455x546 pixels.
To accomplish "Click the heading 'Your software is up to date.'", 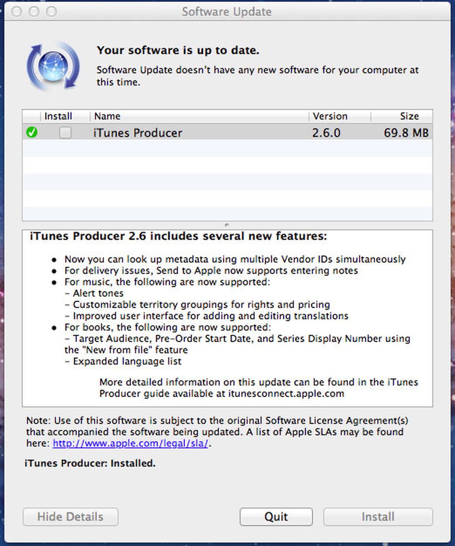I will pyautogui.click(x=178, y=50).
